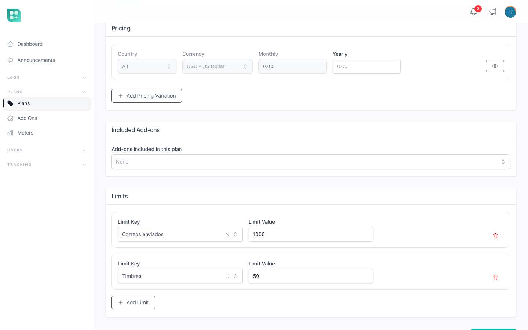Image resolution: width=528 pixels, height=330 pixels.
Task: Open the included add-ons dropdown
Action: point(311,162)
